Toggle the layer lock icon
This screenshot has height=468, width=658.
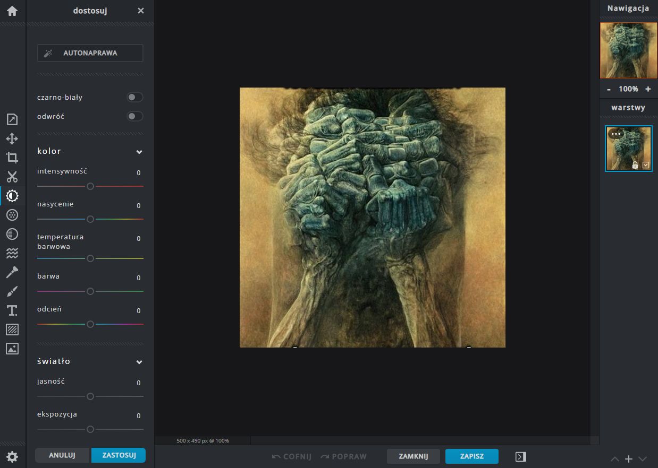point(635,165)
